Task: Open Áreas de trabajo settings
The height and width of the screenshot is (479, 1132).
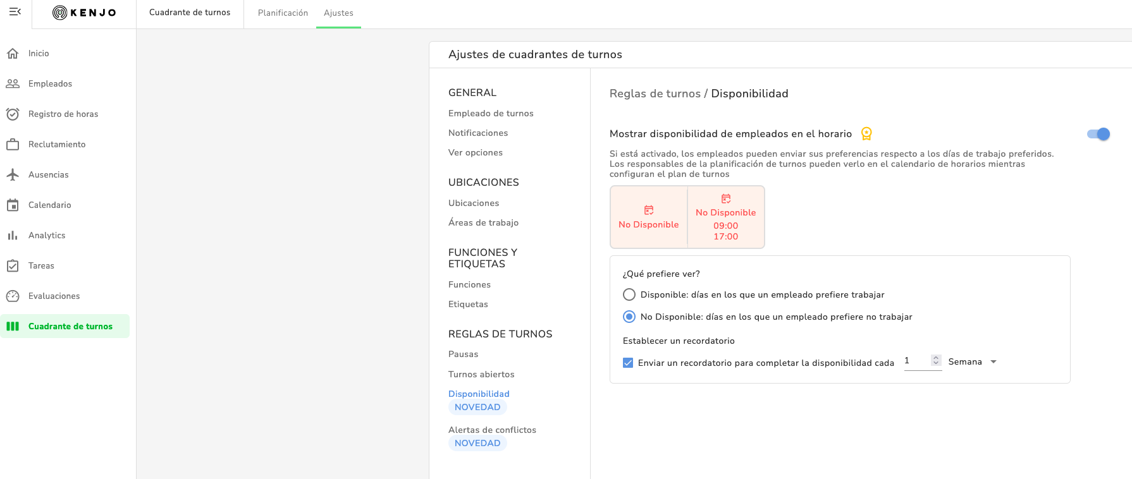Action: click(483, 222)
